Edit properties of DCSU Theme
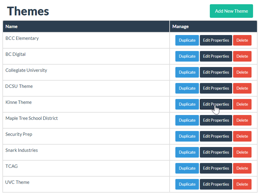 click(216, 88)
